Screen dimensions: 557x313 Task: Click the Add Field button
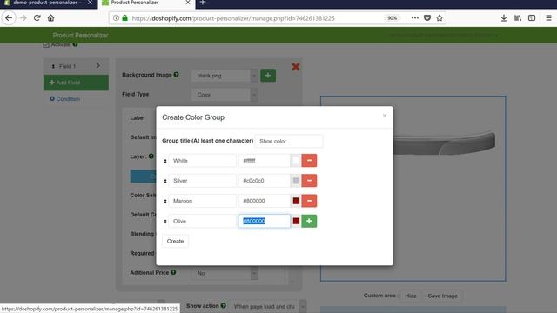(x=76, y=83)
